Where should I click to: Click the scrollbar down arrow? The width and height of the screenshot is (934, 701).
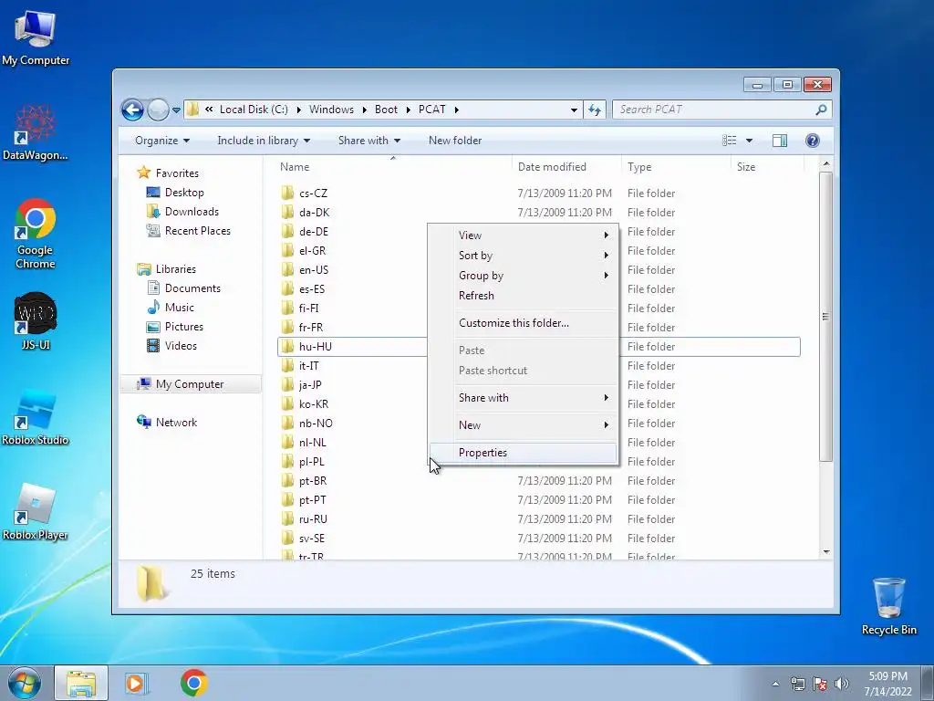tap(825, 552)
